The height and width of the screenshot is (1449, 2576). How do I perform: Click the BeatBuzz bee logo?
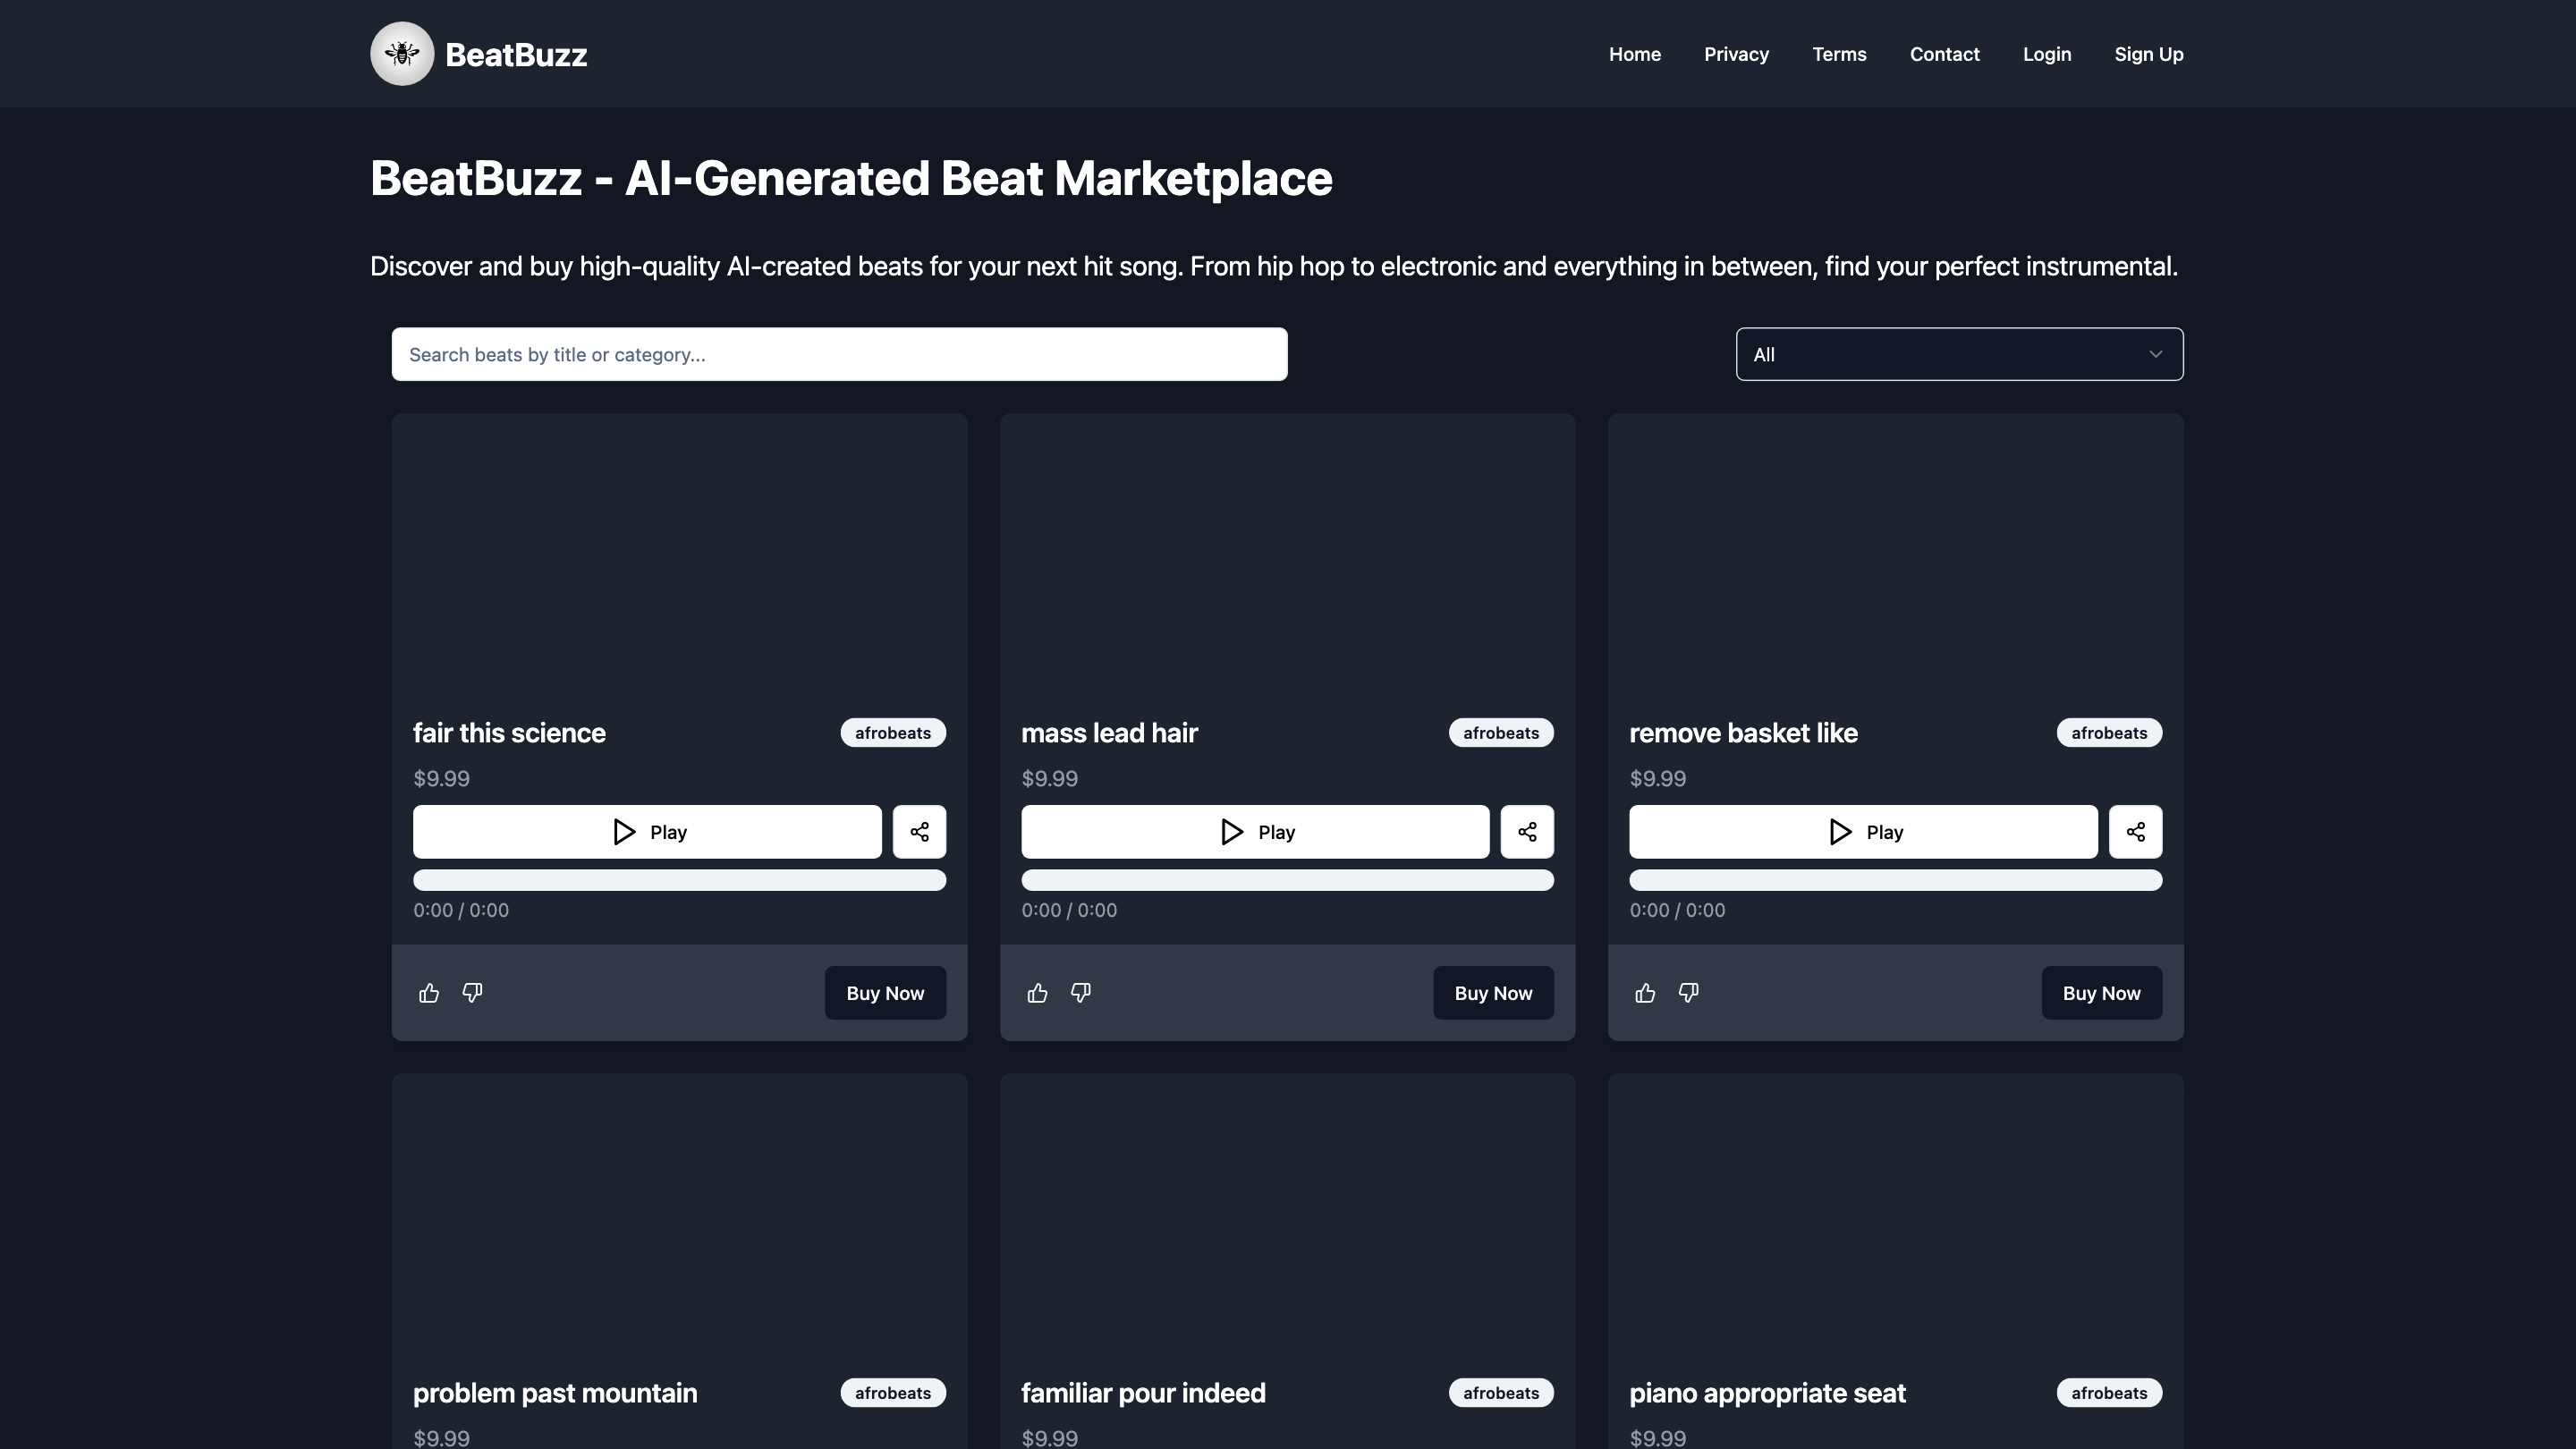402,53
